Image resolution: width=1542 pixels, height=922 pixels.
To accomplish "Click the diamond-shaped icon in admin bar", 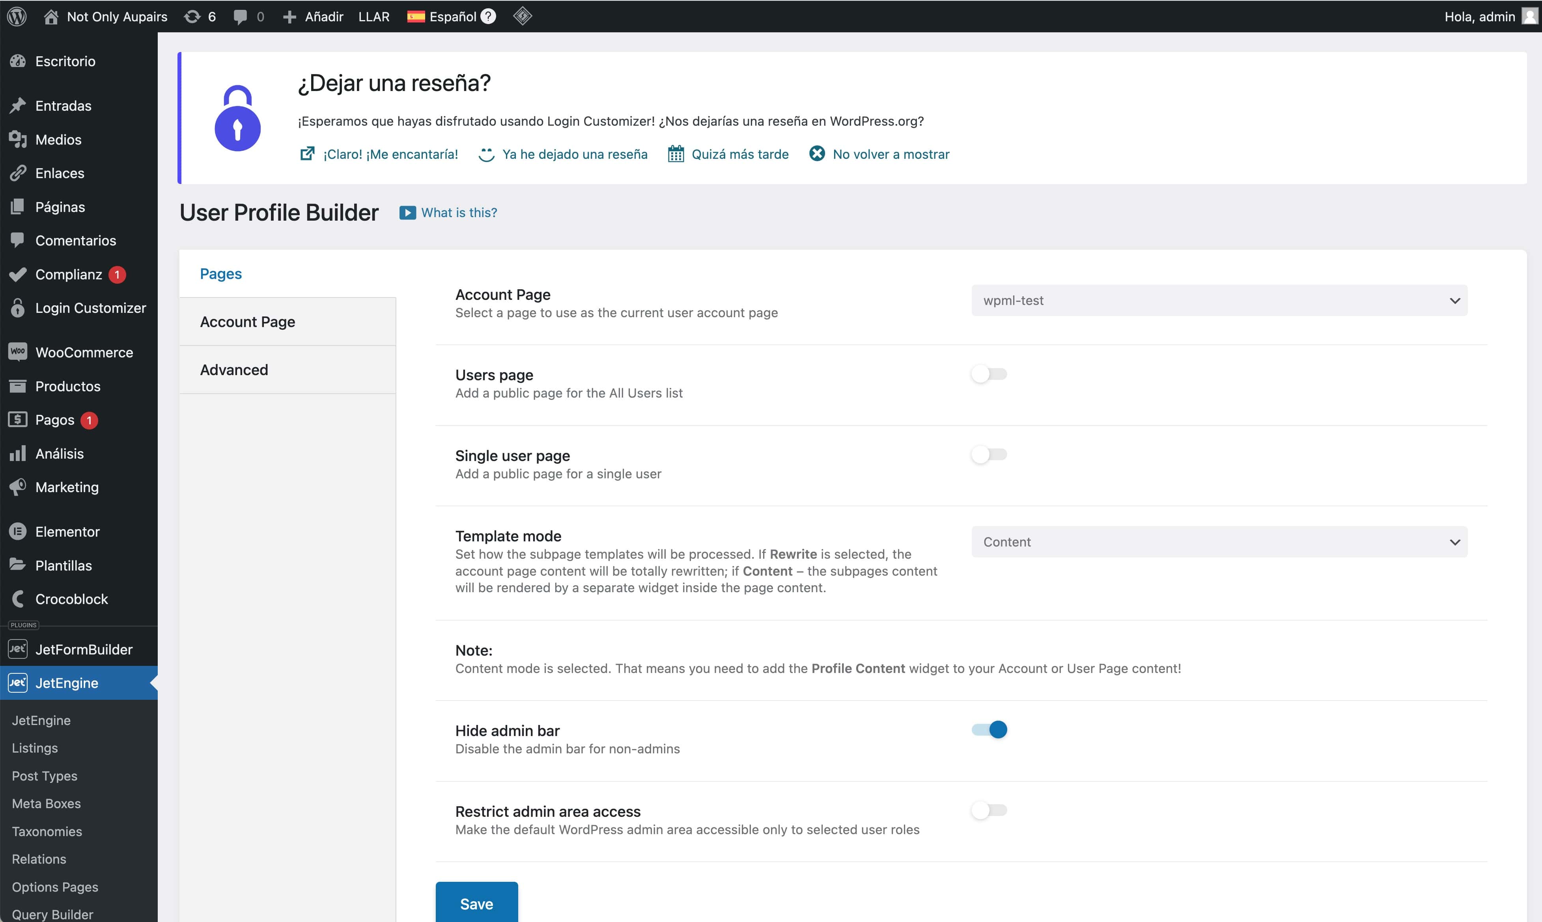I will (x=522, y=15).
